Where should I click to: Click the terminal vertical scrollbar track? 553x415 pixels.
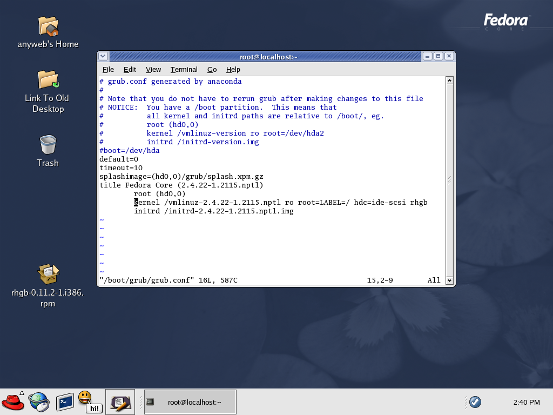tap(449, 180)
